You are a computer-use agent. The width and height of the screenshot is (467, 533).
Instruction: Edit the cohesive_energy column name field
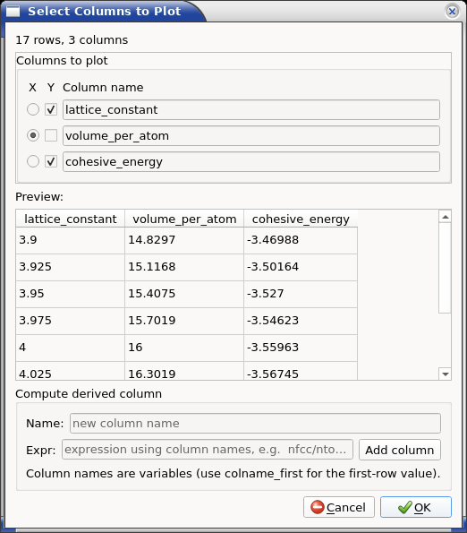pyautogui.click(x=251, y=162)
